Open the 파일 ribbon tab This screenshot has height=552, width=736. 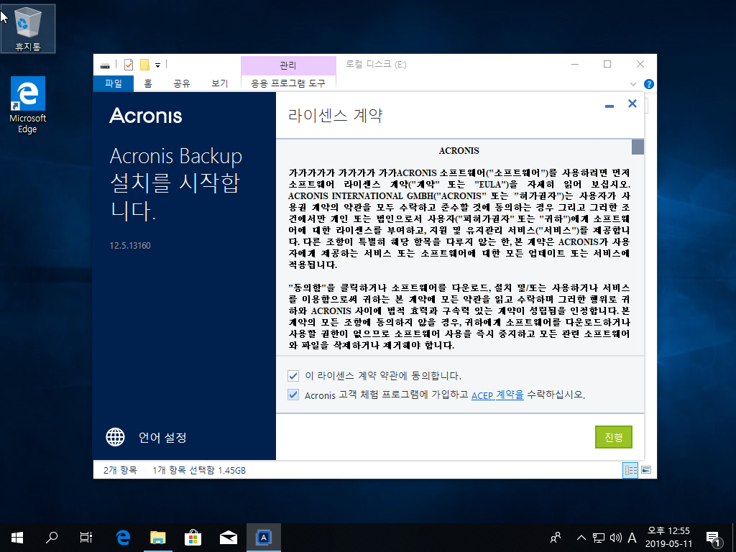coord(113,83)
